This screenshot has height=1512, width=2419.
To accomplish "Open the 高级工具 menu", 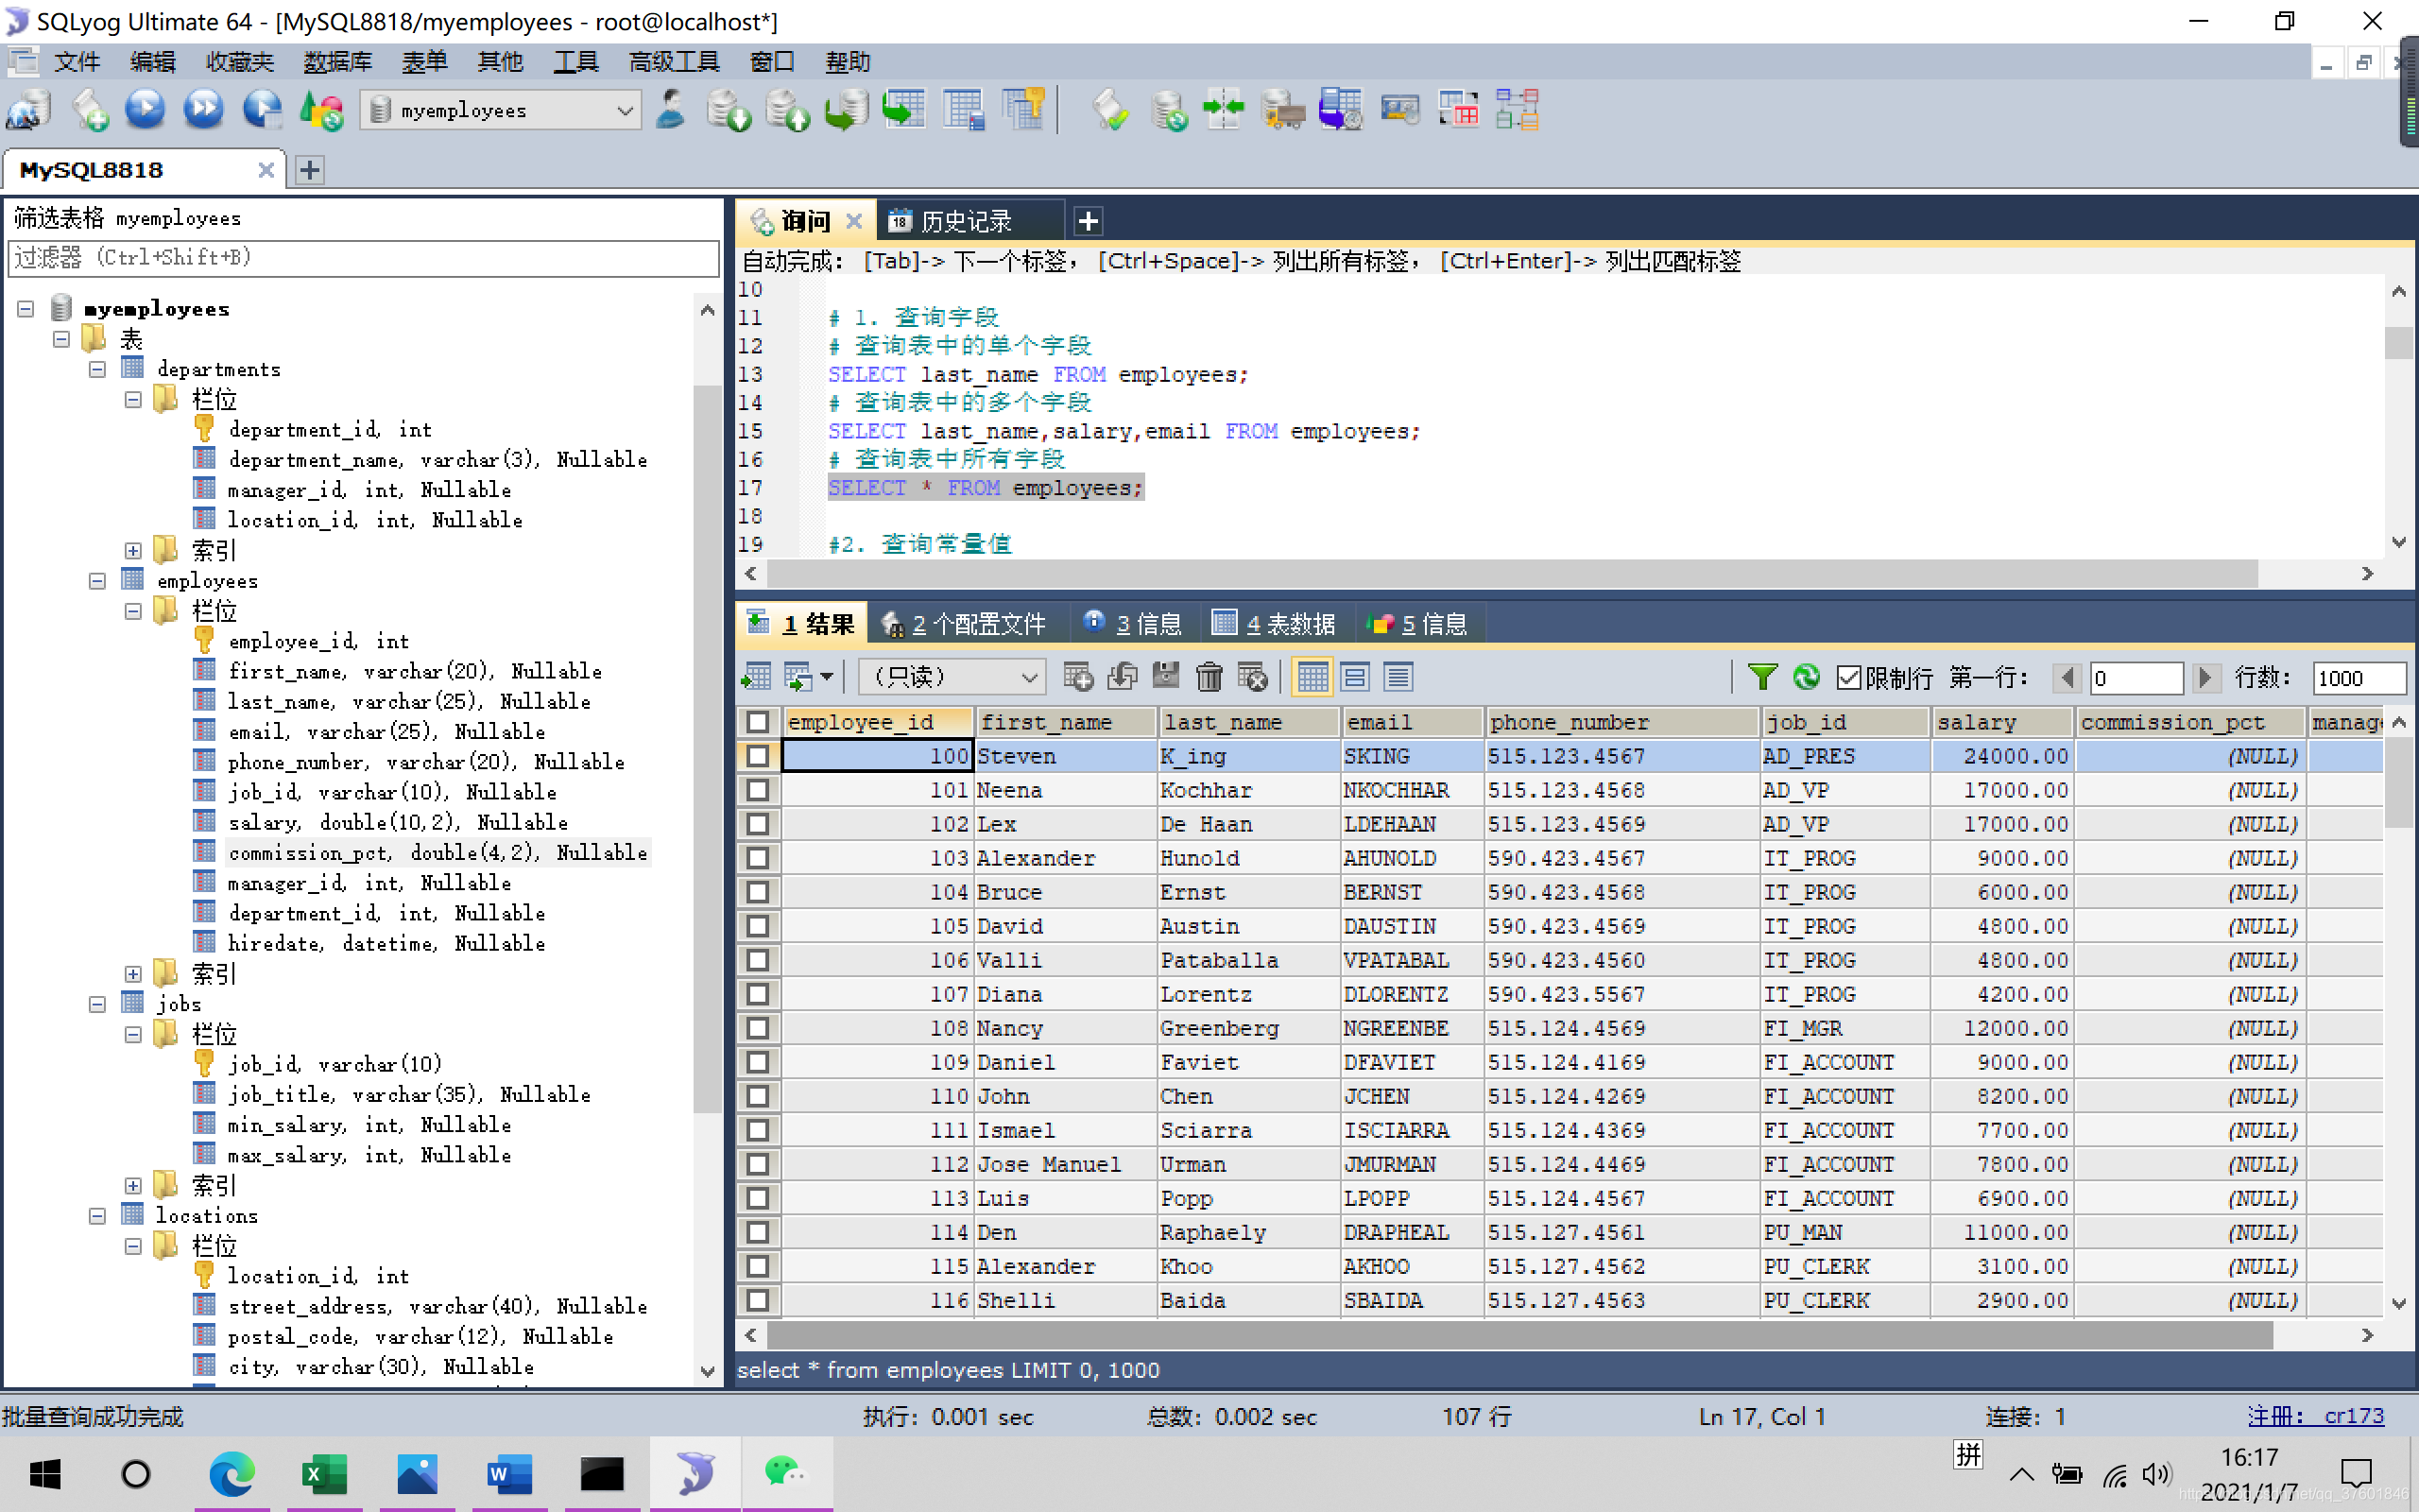I will [674, 62].
